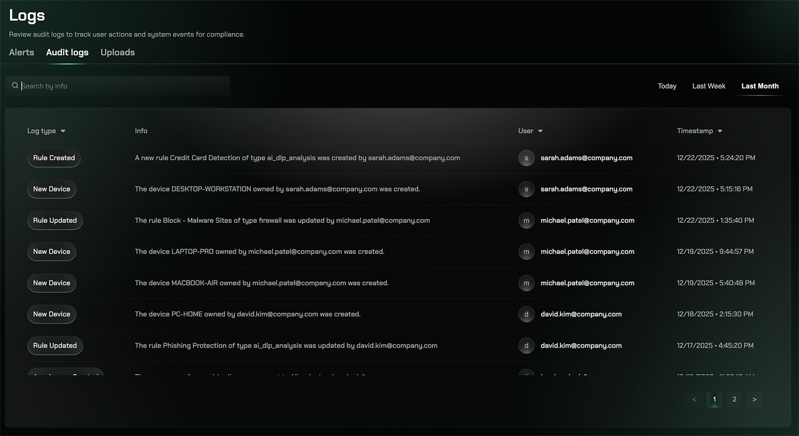This screenshot has width=799, height=436.
Task: Switch to the Alerts tab
Action: 21,52
